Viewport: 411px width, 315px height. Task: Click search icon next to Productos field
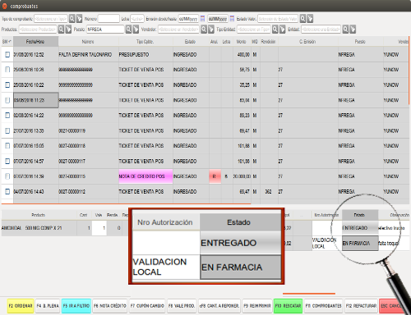pos(61,30)
